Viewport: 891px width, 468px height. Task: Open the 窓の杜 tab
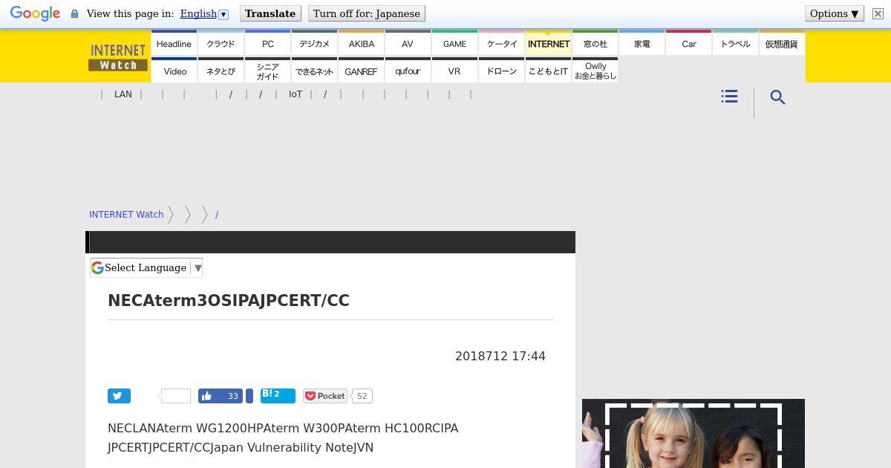tap(595, 43)
